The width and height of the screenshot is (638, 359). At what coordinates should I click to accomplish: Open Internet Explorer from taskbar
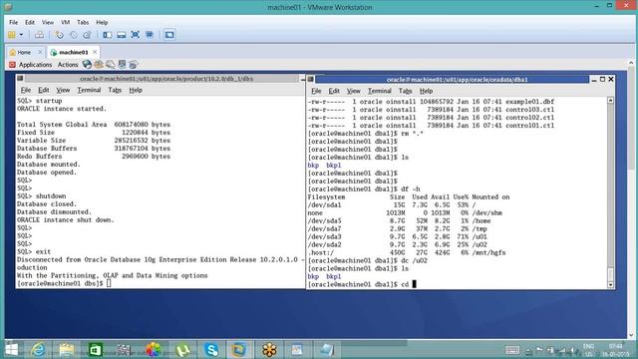click(x=39, y=350)
